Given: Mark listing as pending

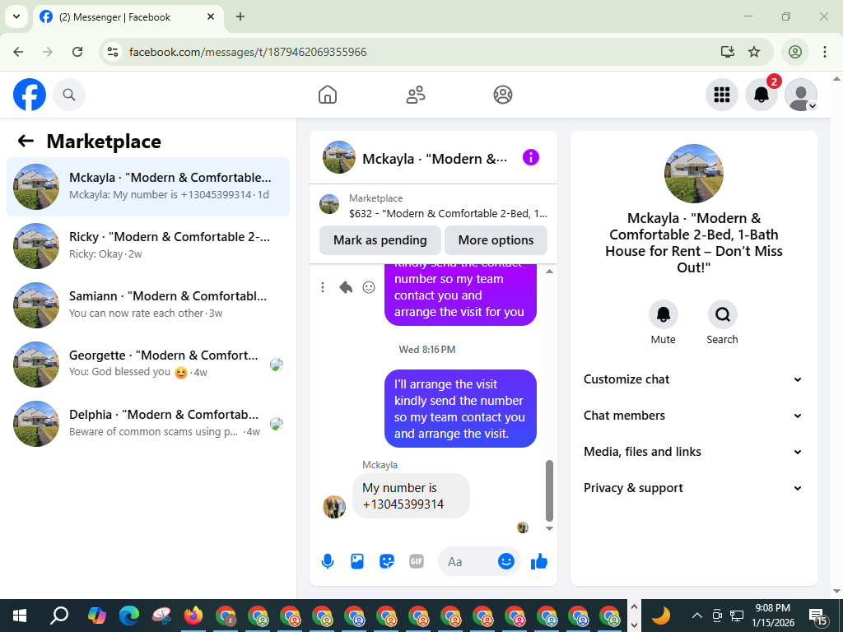Looking at the screenshot, I should click(x=380, y=240).
